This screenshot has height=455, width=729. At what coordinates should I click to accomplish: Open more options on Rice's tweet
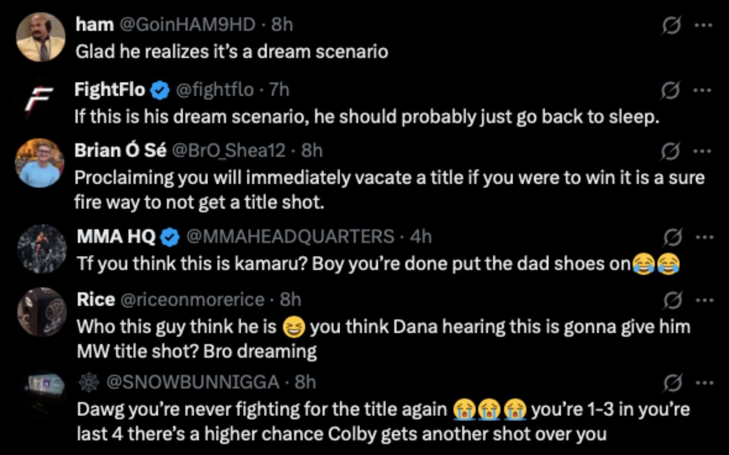point(704,300)
